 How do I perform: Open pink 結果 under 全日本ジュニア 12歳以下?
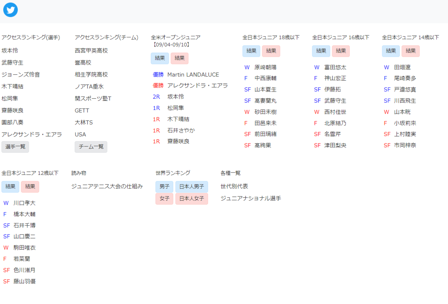point(30,187)
